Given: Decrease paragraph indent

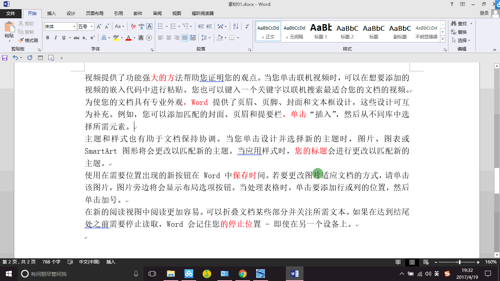Looking at the screenshot, I should pos(201,26).
